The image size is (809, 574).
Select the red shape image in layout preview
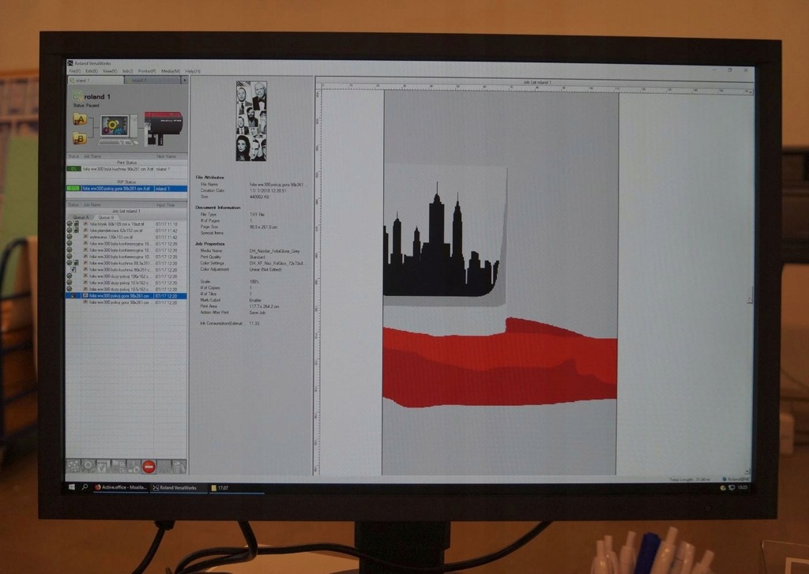tap(500, 362)
